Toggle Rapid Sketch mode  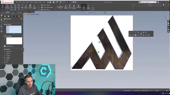tap(74, 7)
